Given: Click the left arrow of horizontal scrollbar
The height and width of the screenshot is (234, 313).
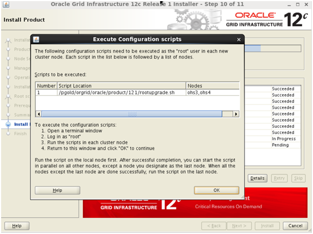Looking at the screenshot, I should pyautogui.click(x=39, y=114).
